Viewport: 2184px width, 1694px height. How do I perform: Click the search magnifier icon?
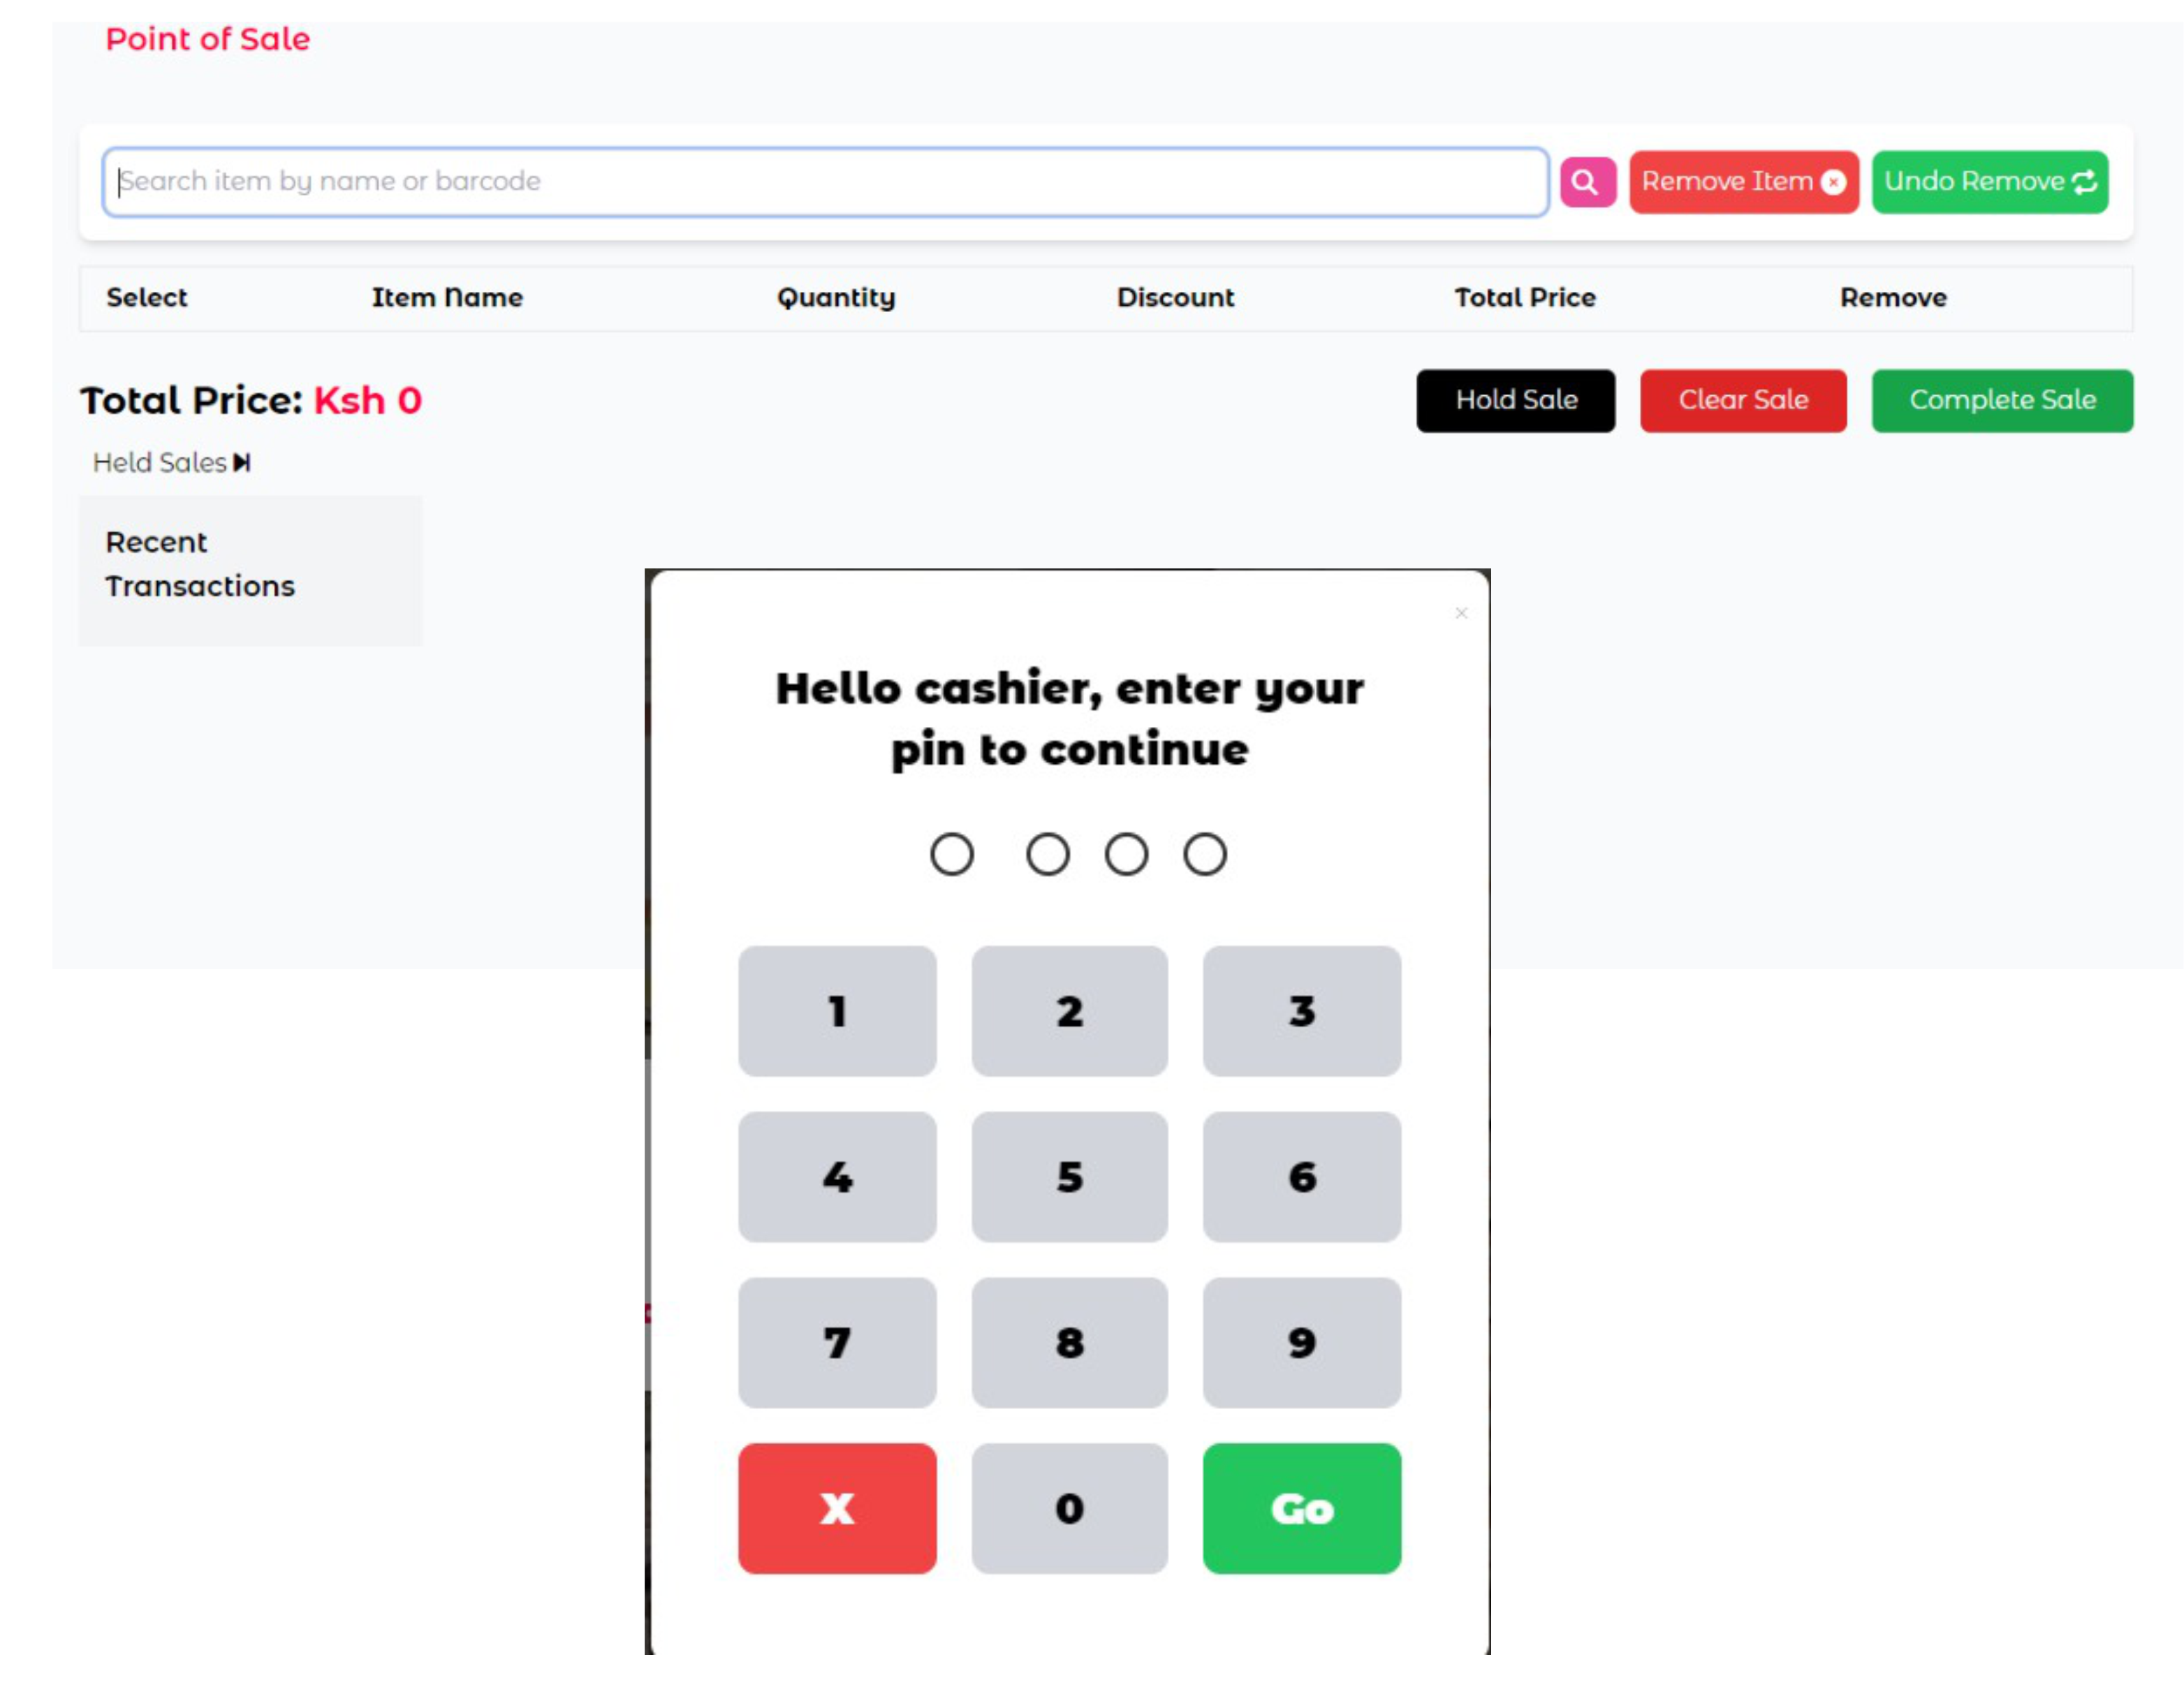click(x=1587, y=181)
